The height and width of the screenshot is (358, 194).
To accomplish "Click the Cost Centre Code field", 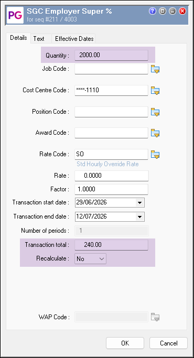I will point(112,90).
